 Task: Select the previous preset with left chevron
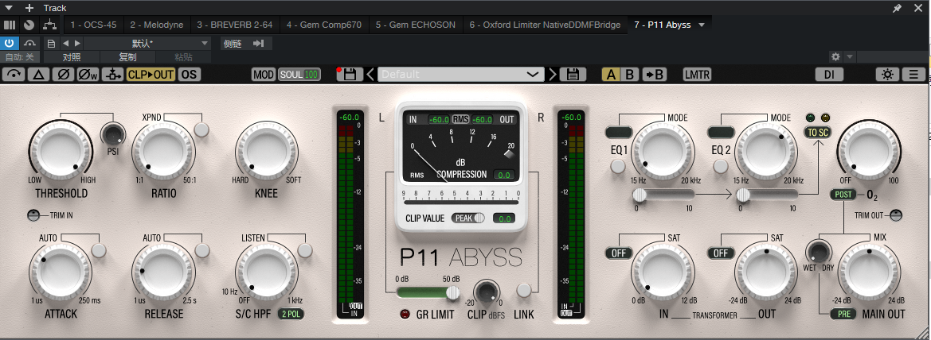[370, 74]
